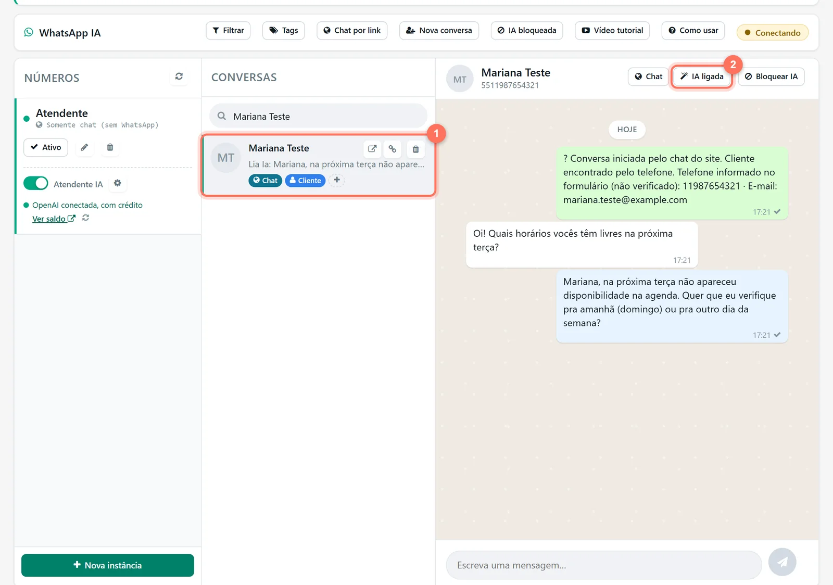Click the Chat button in conversation header
Viewport: 833px width, 585px height.
pos(648,77)
